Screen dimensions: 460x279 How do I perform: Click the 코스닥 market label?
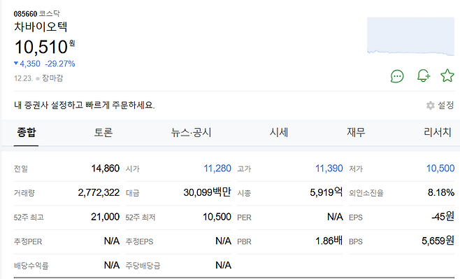click(49, 14)
